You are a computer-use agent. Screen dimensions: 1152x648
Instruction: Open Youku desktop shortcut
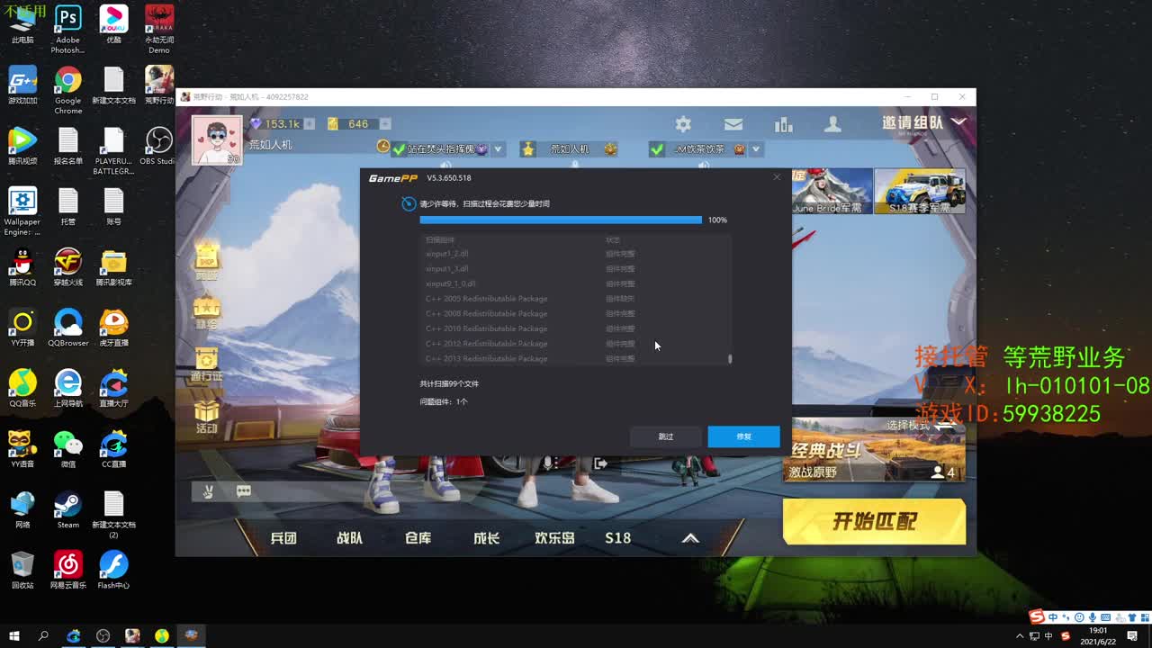coord(113,24)
